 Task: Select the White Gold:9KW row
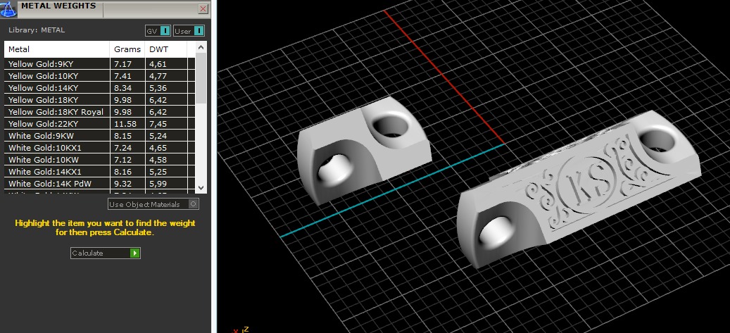point(100,136)
